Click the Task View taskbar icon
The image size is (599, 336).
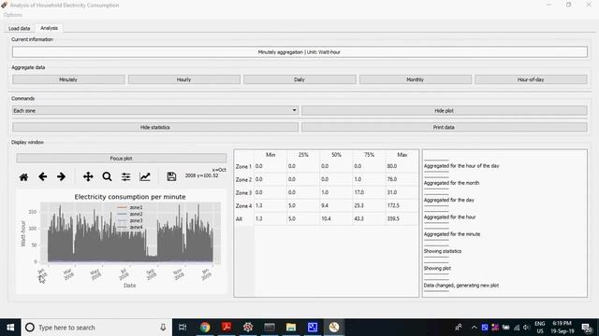click(183, 328)
